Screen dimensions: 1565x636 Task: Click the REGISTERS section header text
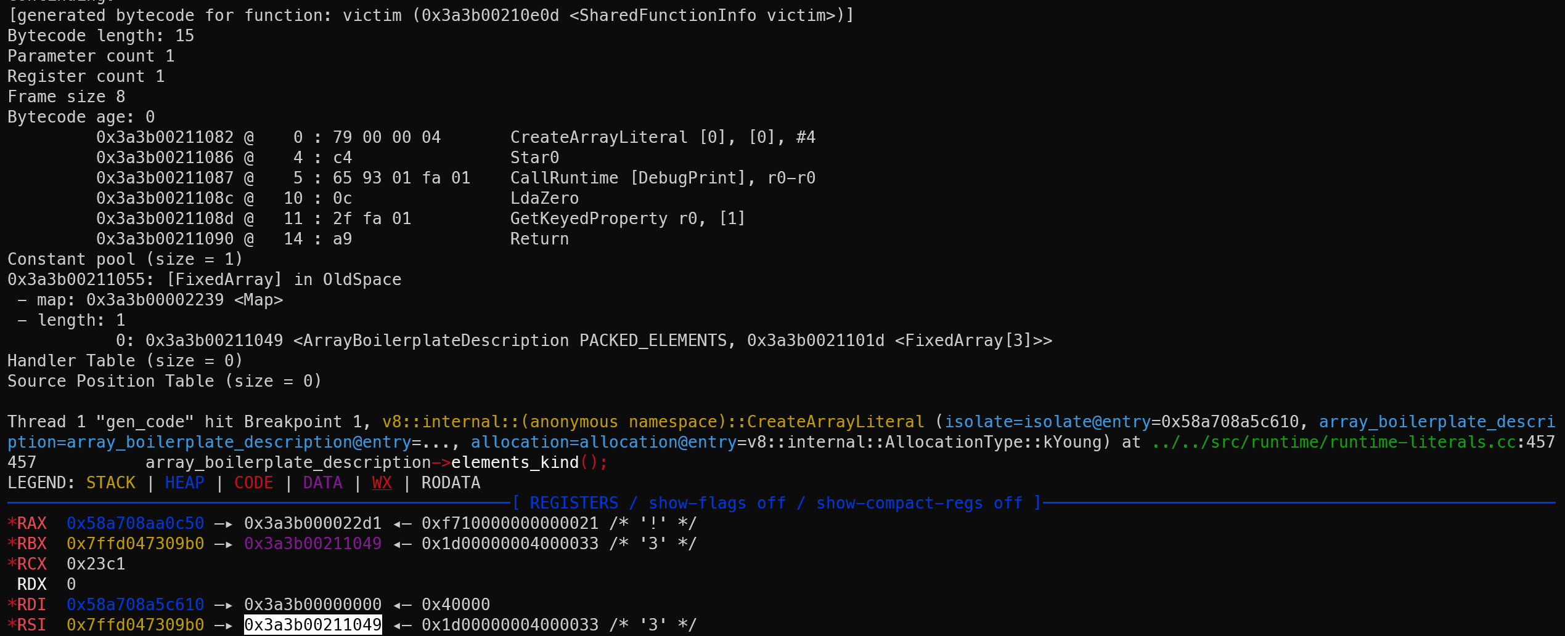tap(574, 503)
